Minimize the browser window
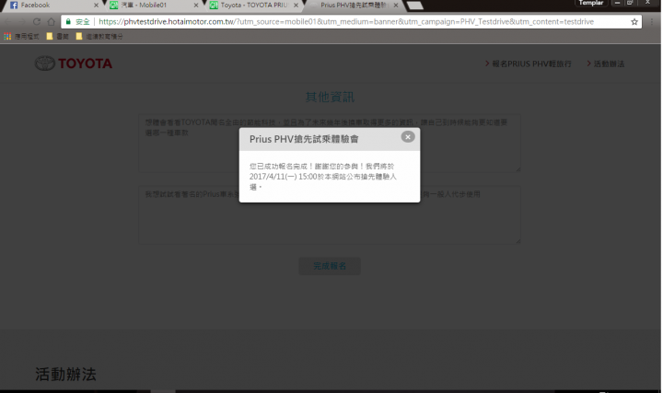Screen dimensions: 663x393 (x=617, y=3)
